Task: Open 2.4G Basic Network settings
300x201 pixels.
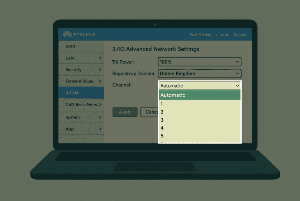Action: point(81,105)
